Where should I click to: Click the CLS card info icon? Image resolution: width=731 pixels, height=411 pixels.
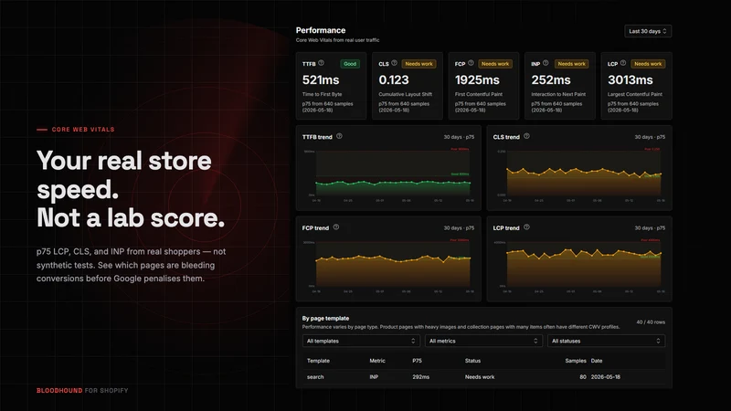[395, 63]
